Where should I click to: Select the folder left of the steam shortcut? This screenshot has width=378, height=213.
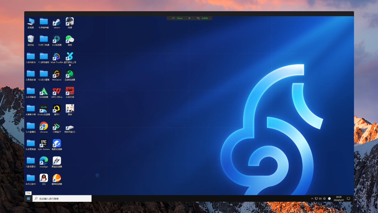[x=44, y=23]
